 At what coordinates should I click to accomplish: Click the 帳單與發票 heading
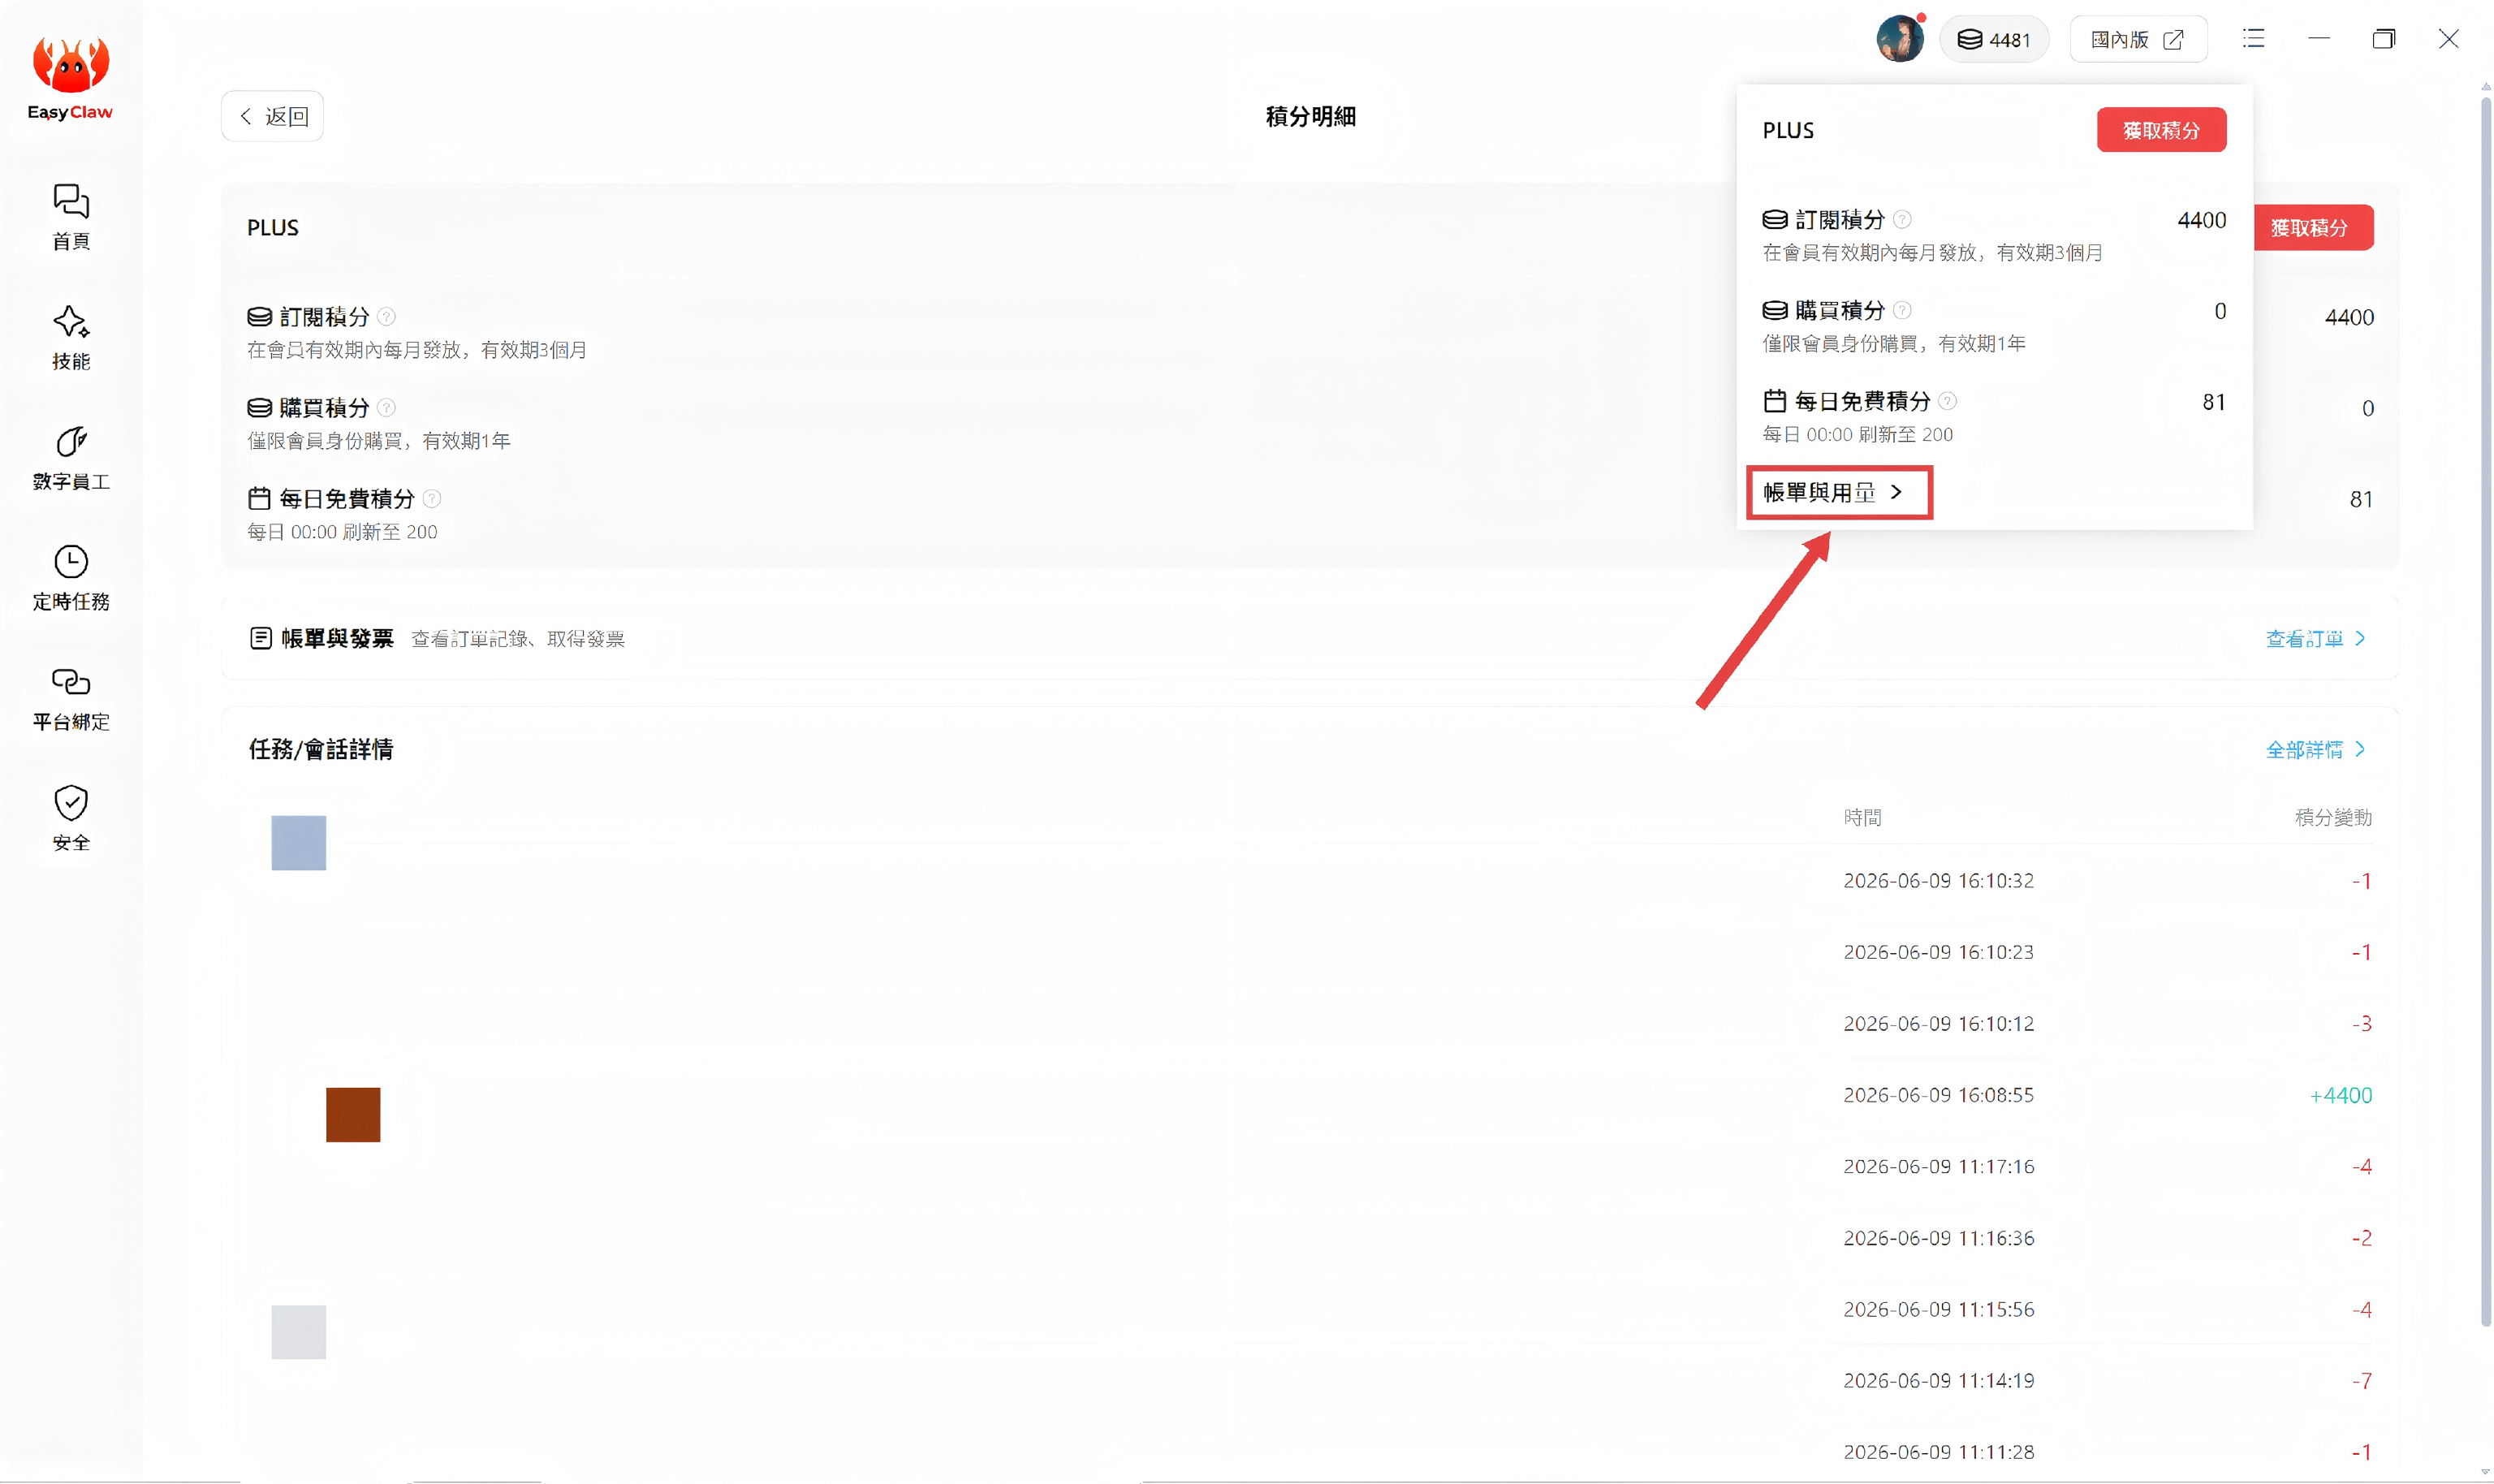pos(337,638)
